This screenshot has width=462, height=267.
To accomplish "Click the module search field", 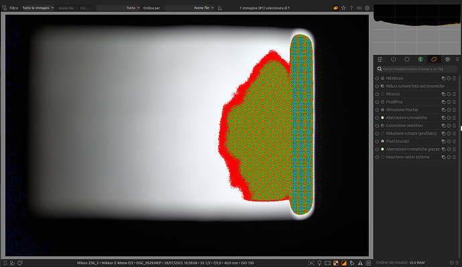I will point(416,69).
